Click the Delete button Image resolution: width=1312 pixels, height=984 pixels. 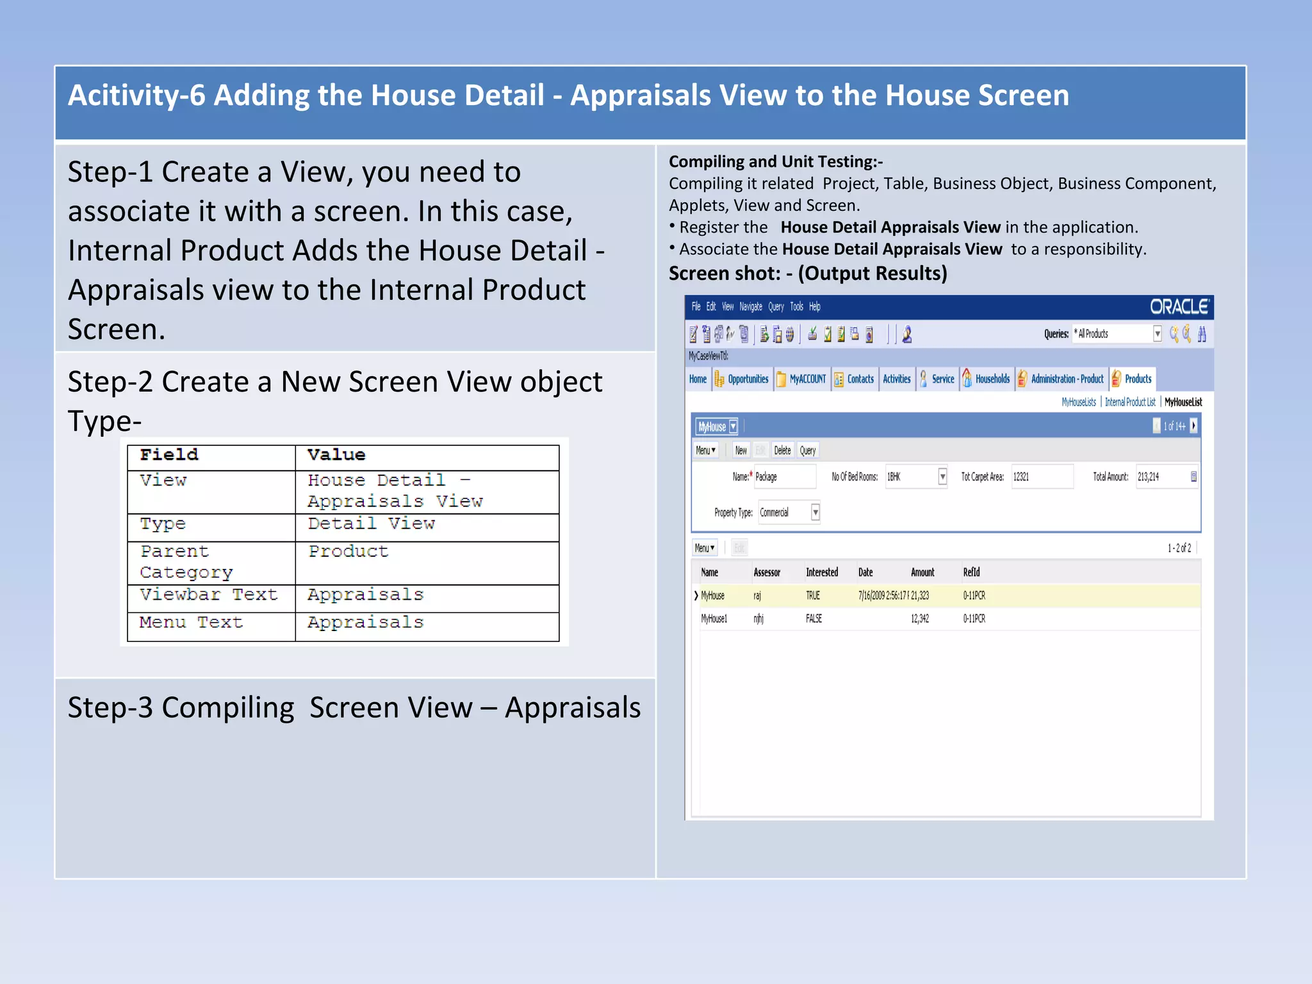click(782, 450)
